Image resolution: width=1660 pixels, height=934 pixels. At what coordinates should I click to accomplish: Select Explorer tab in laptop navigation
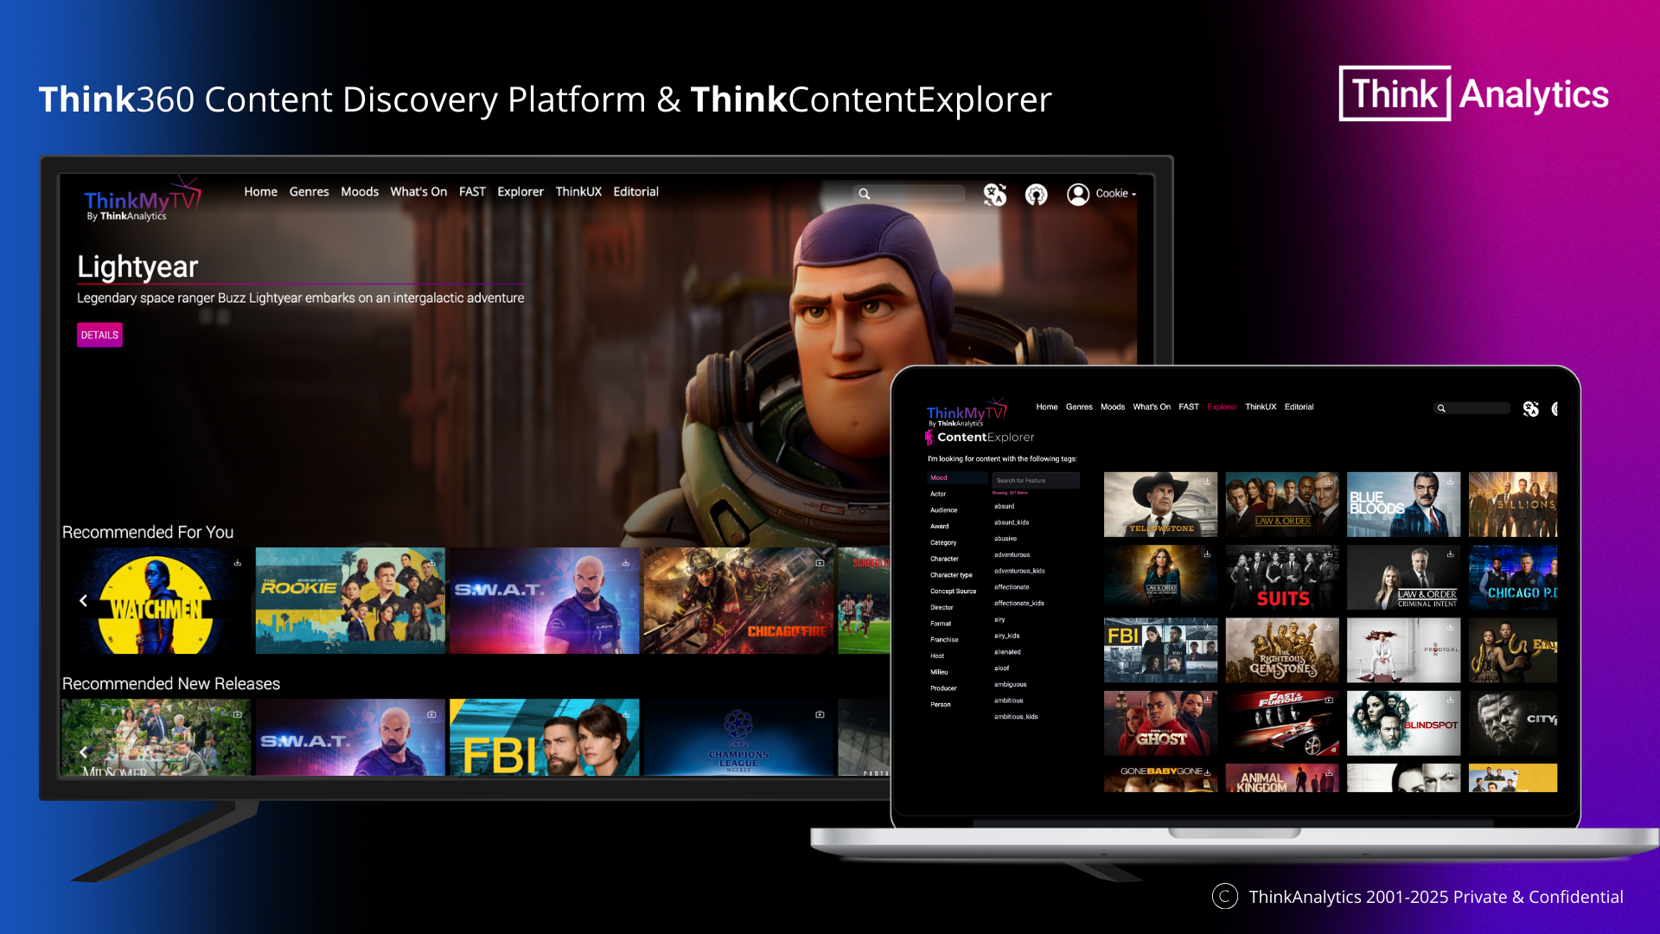[1222, 406]
